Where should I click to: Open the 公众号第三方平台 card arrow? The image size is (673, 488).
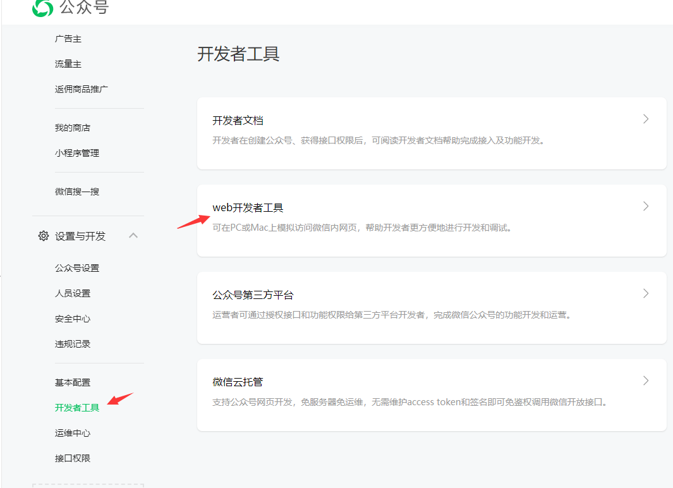pos(646,293)
